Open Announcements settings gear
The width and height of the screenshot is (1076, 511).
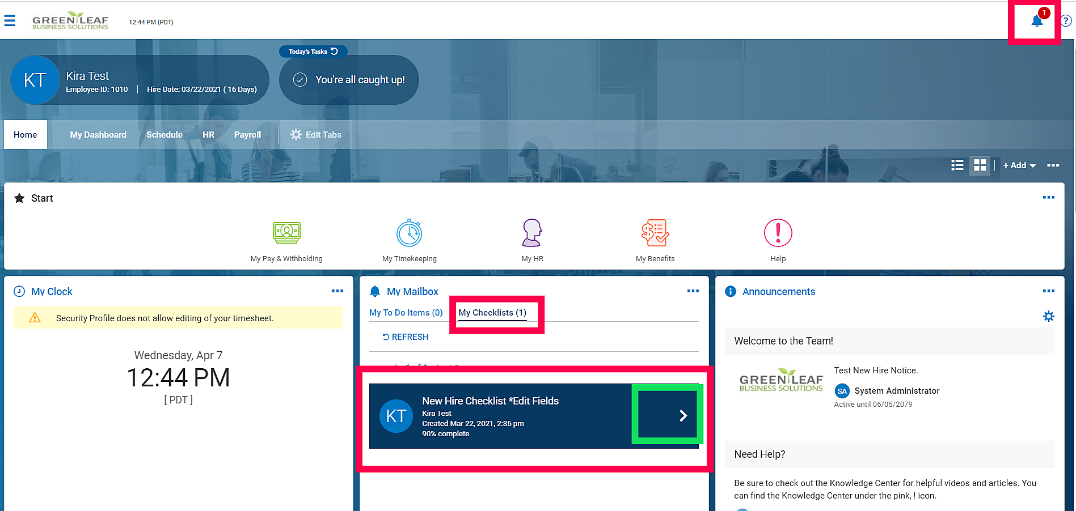1049,316
